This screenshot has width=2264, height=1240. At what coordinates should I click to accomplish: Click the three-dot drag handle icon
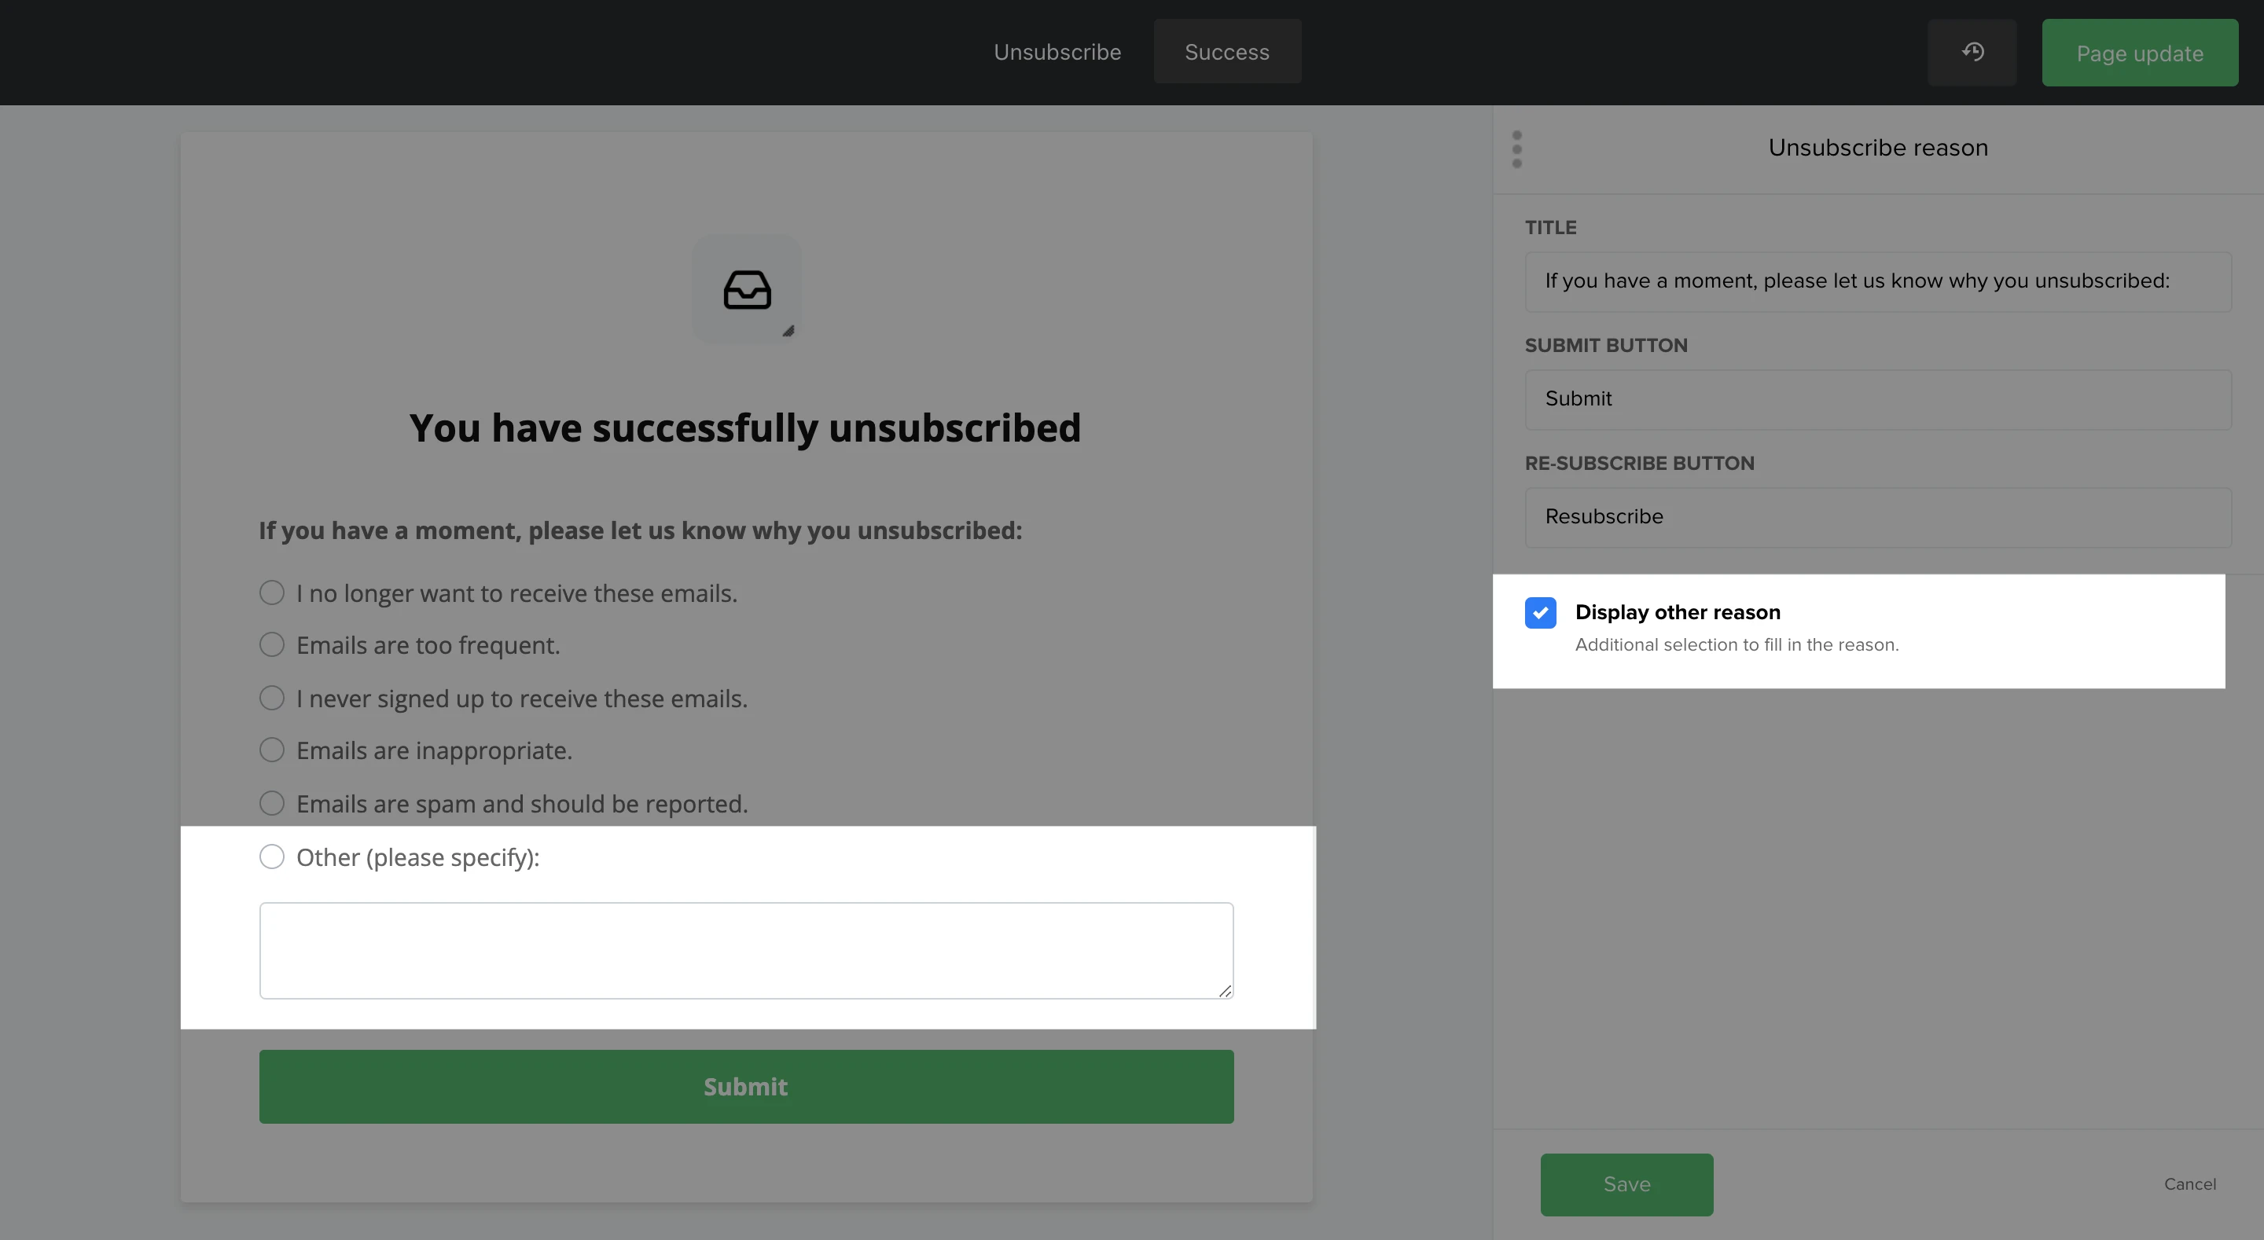(x=1517, y=149)
